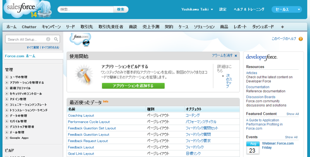Open the Articles resource link

pyautogui.click(x=251, y=73)
